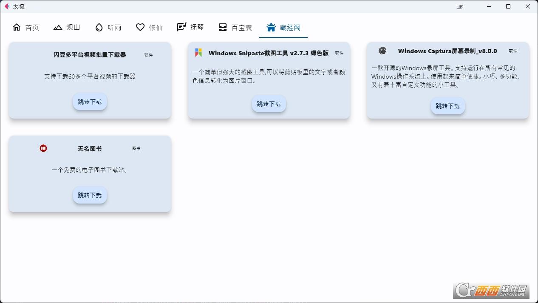Viewport: 538px width, 303px height.
Task: Click the 软件 tag on Snipaste card
Action: pyautogui.click(x=339, y=53)
